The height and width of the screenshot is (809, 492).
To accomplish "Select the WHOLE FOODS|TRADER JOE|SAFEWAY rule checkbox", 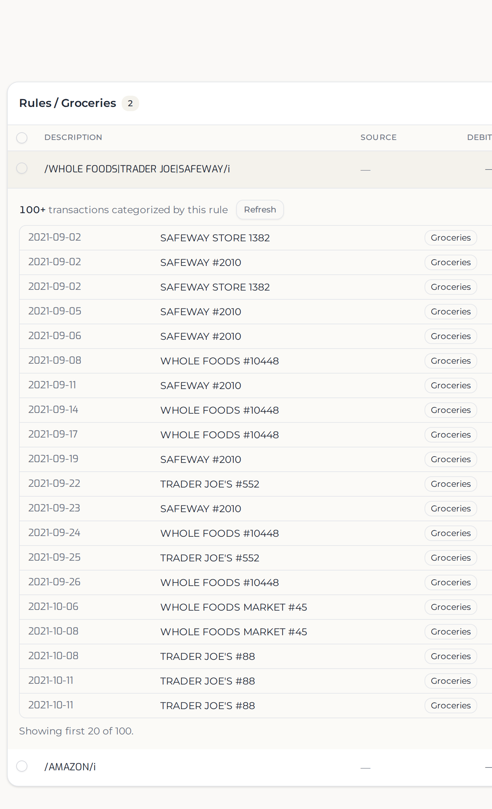I will [x=22, y=168].
